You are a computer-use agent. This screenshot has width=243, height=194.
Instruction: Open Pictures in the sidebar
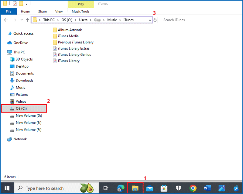[19, 95]
